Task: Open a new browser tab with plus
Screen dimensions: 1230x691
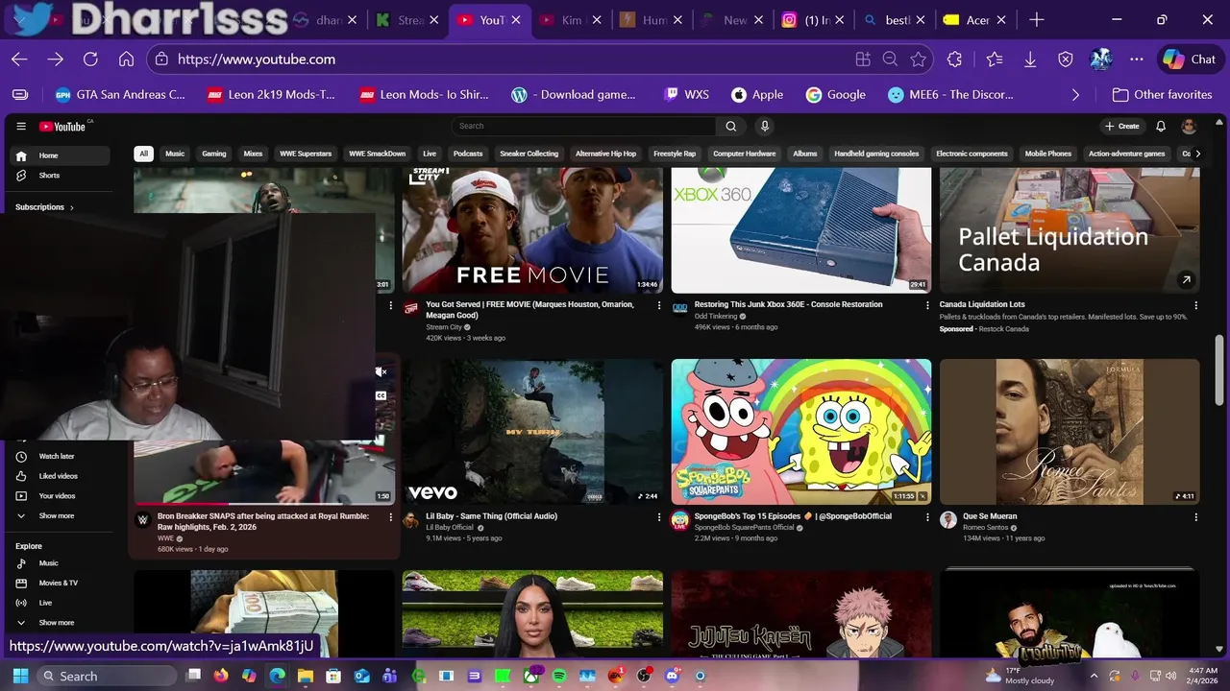Action: [x=1036, y=19]
